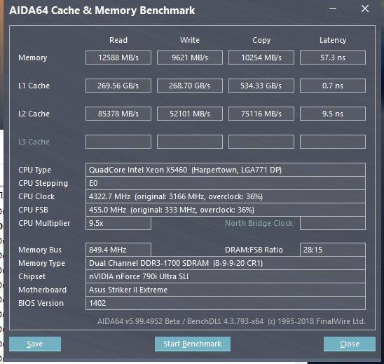The image size is (384, 364).
Task: Click the Memory Bus value 849.4 MHz
Action: (118, 250)
